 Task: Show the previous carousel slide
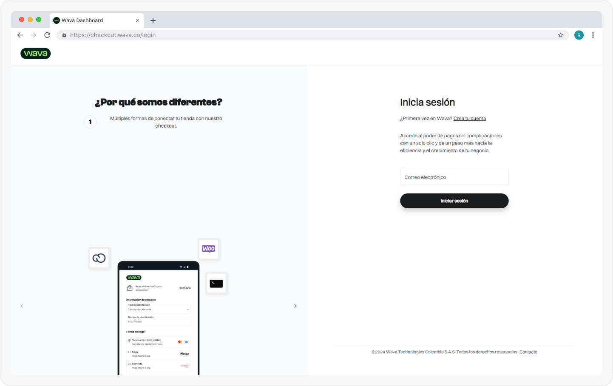click(x=22, y=306)
